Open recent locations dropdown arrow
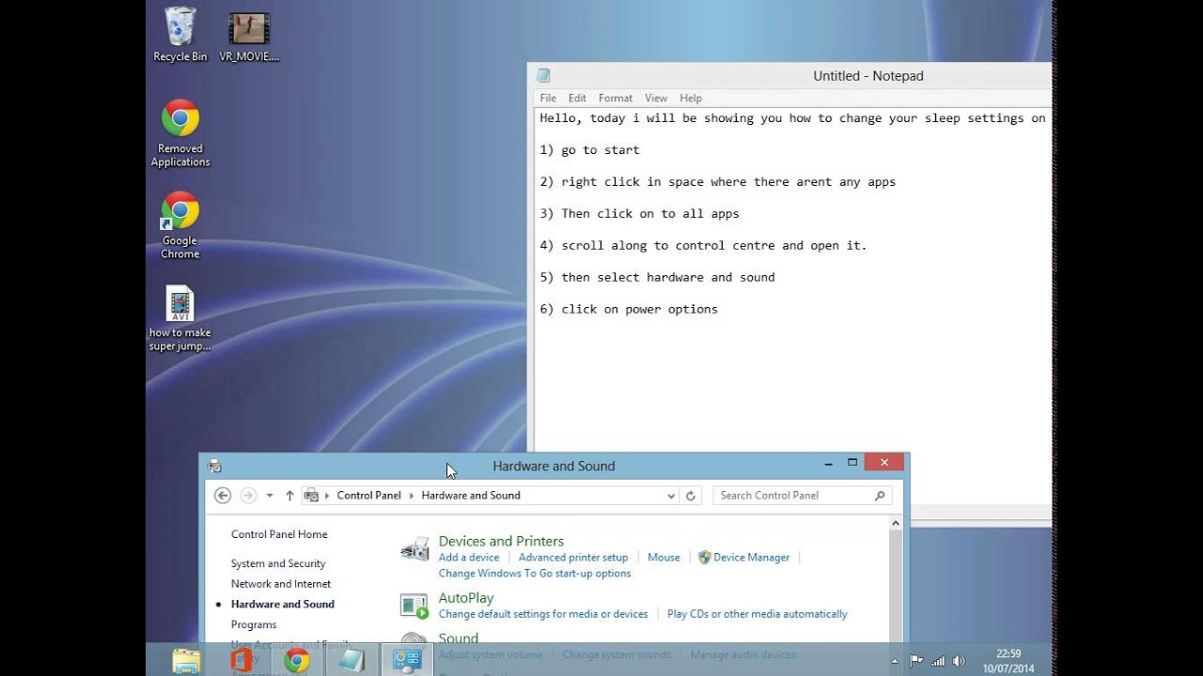 pyautogui.click(x=270, y=496)
